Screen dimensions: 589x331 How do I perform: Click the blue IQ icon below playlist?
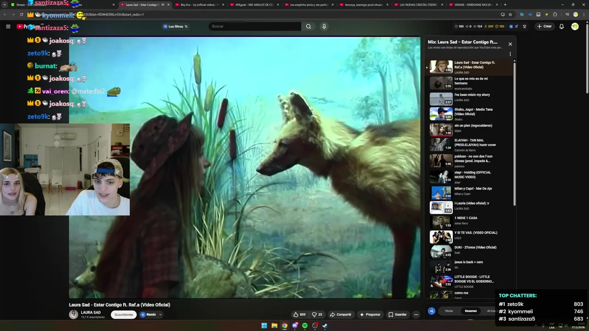(x=432, y=311)
